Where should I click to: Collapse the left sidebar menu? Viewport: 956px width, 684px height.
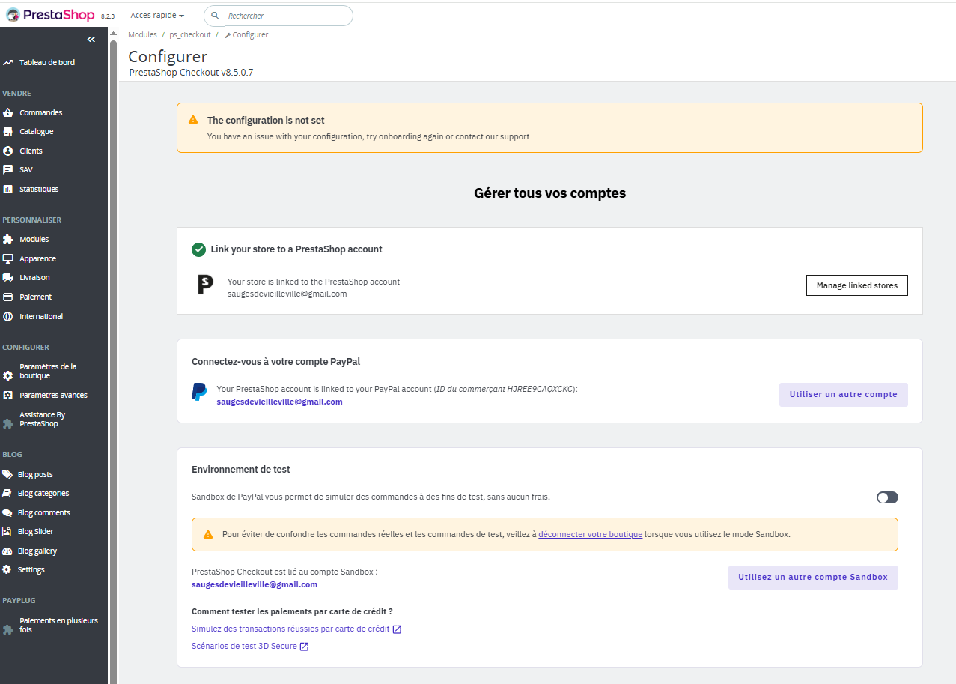(x=91, y=39)
